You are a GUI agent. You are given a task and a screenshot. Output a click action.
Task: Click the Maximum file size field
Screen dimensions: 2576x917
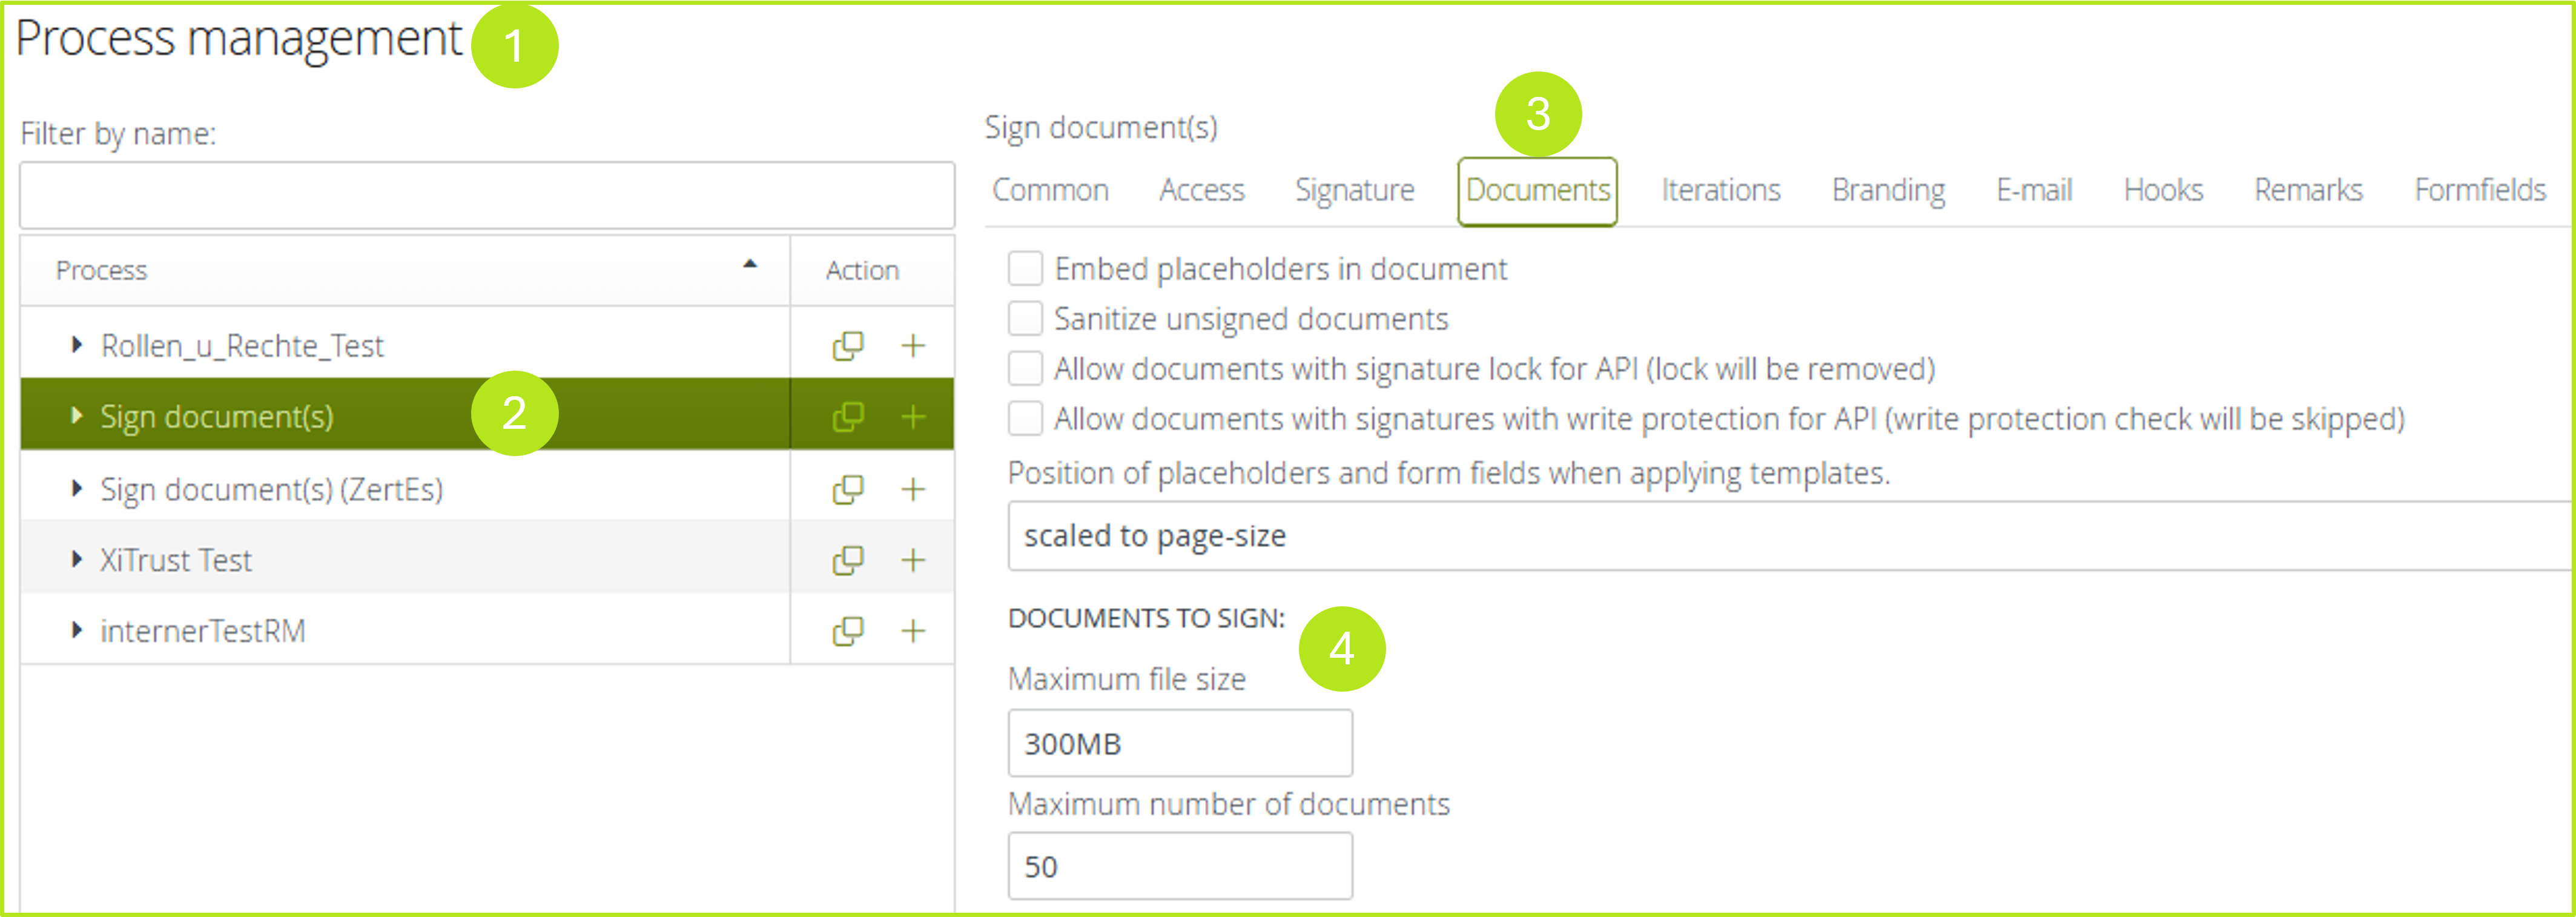click(x=1179, y=743)
